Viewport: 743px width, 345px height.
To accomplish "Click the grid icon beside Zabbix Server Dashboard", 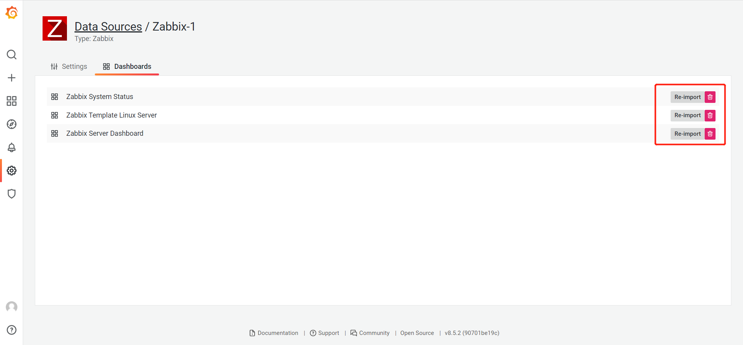I will [x=55, y=133].
